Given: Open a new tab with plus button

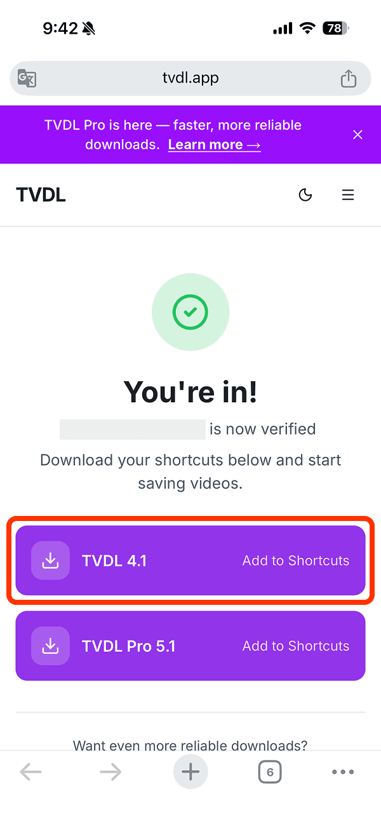Looking at the screenshot, I should coord(190,772).
